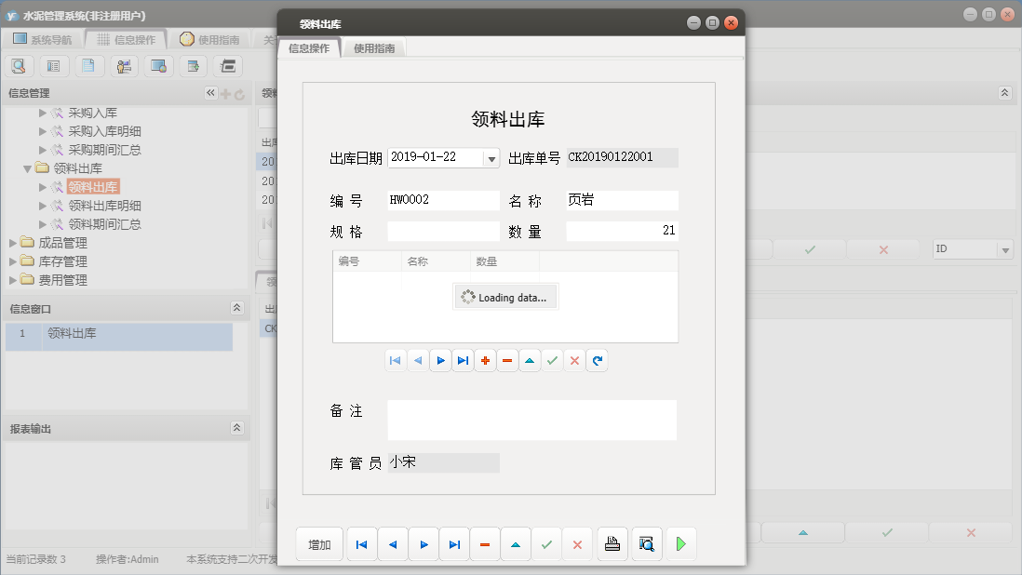The height and width of the screenshot is (575, 1022).
Task: Switch to 使用指南 tab in the 领料出库 dialog
Action: pos(374,48)
